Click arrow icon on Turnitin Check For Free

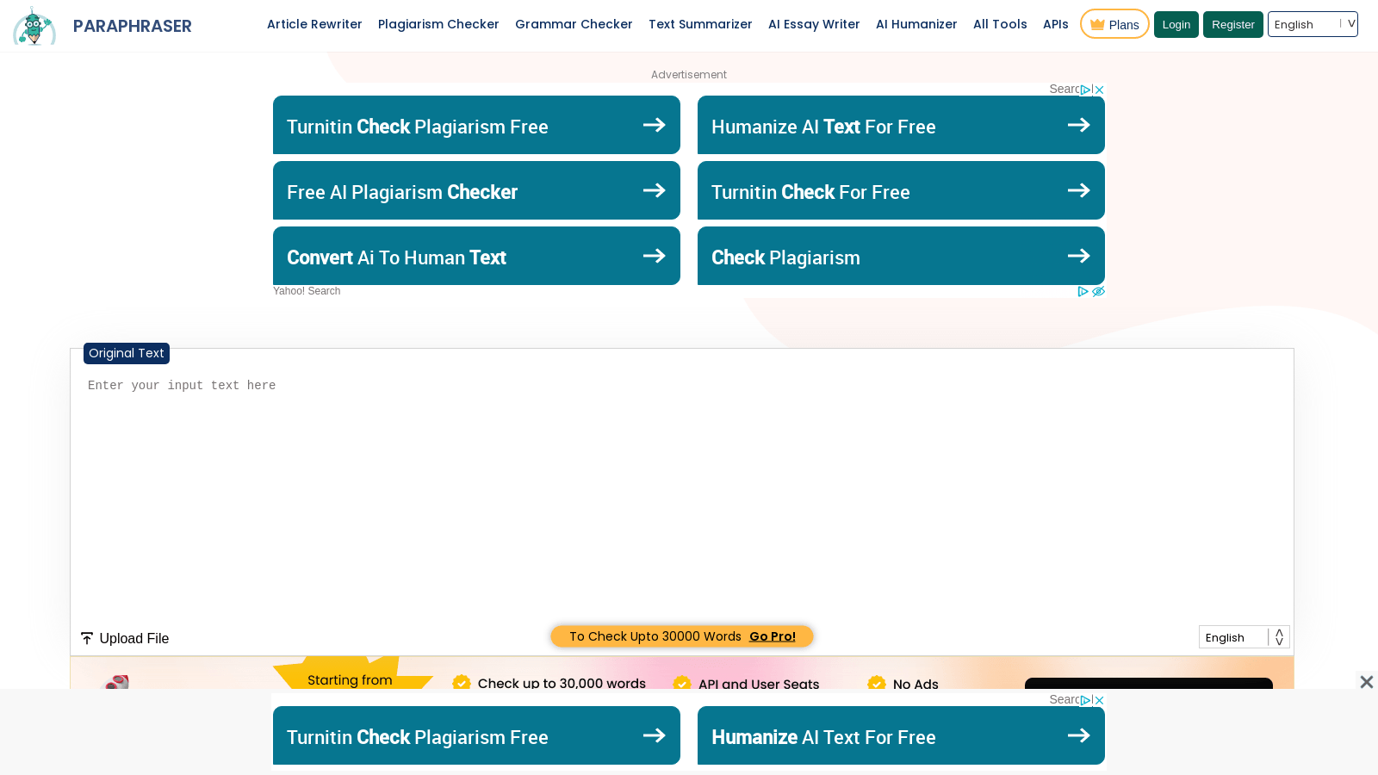1079,190
